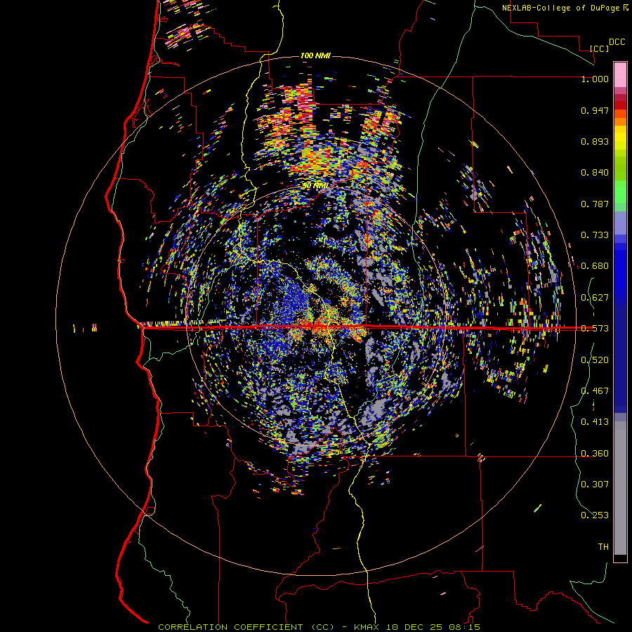Click the 0.733 scale value
632x632 pixels.
pos(595,235)
